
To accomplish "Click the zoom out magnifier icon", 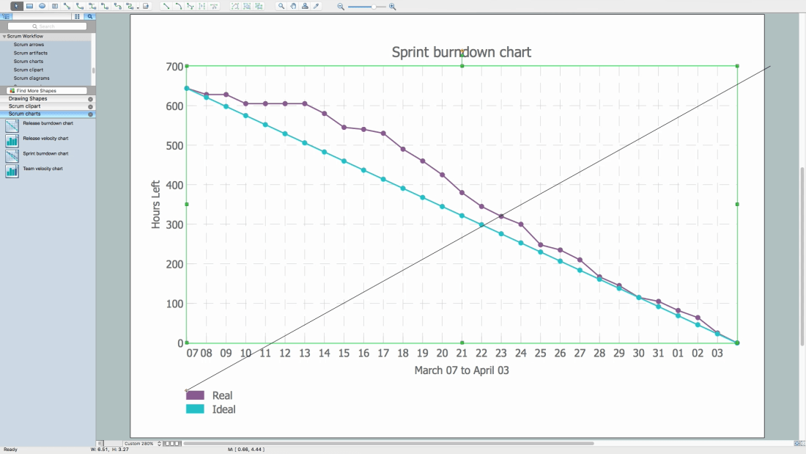I will pos(341,7).
